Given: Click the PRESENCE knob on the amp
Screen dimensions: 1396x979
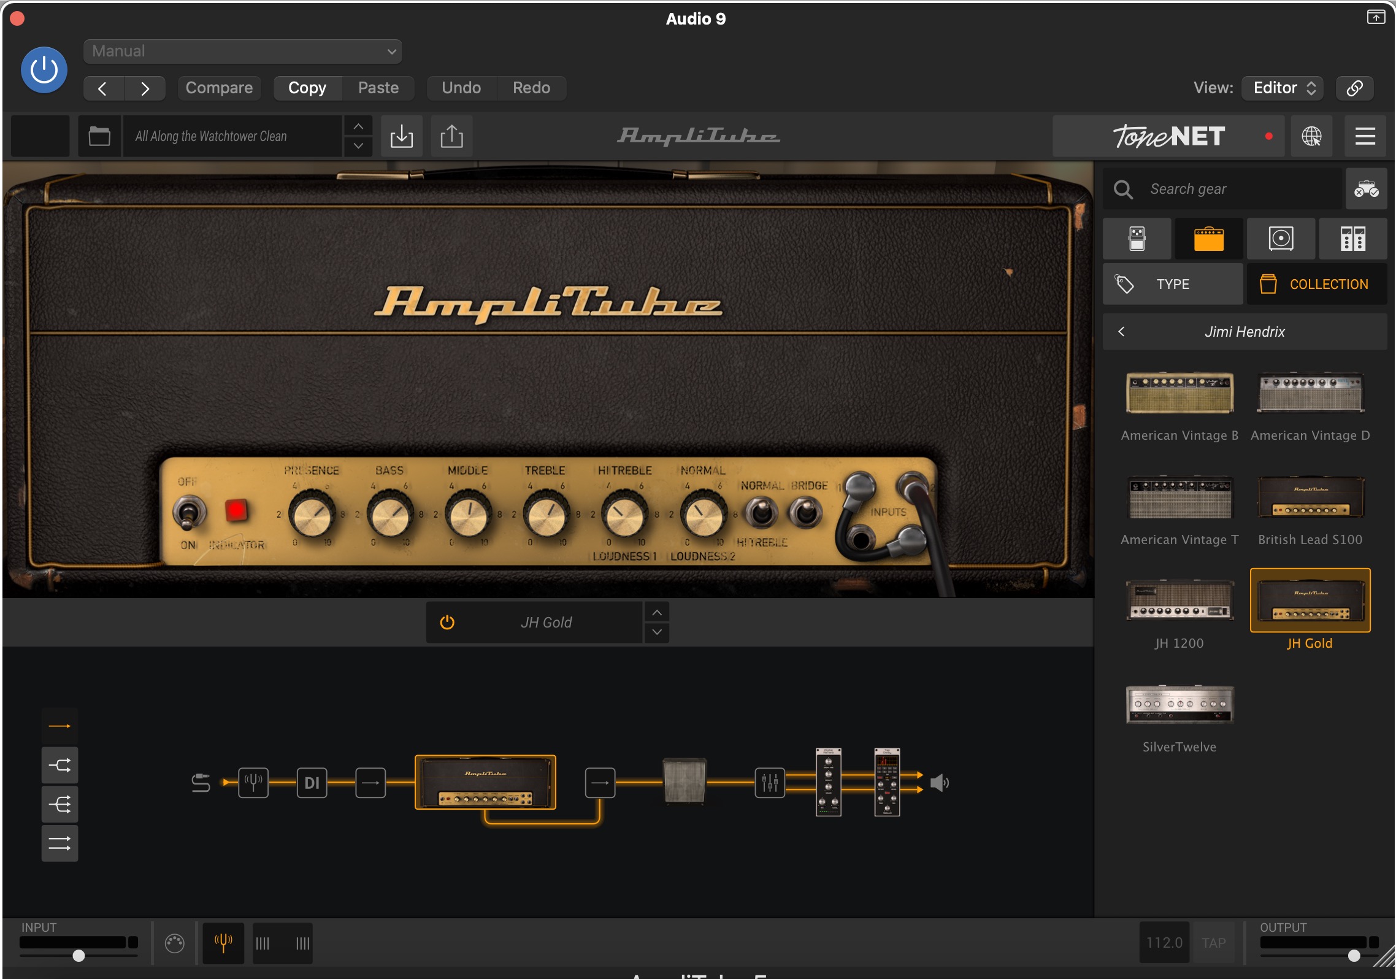Looking at the screenshot, I should coord(311,515).
